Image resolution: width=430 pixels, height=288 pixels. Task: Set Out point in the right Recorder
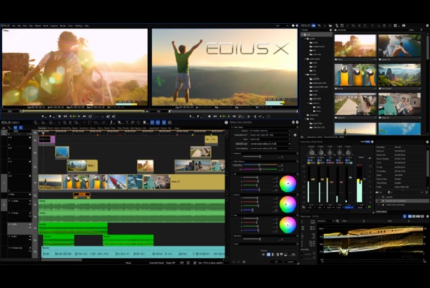tap(198, 116)
